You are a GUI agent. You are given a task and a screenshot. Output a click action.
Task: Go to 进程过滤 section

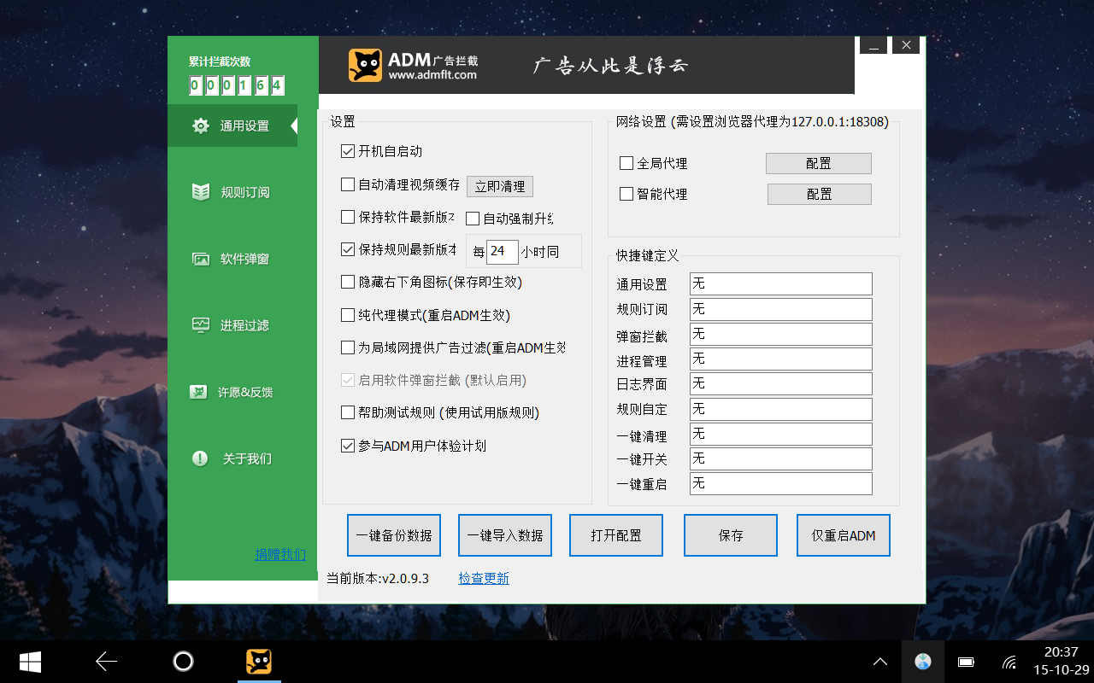click(x=232, y=325)
